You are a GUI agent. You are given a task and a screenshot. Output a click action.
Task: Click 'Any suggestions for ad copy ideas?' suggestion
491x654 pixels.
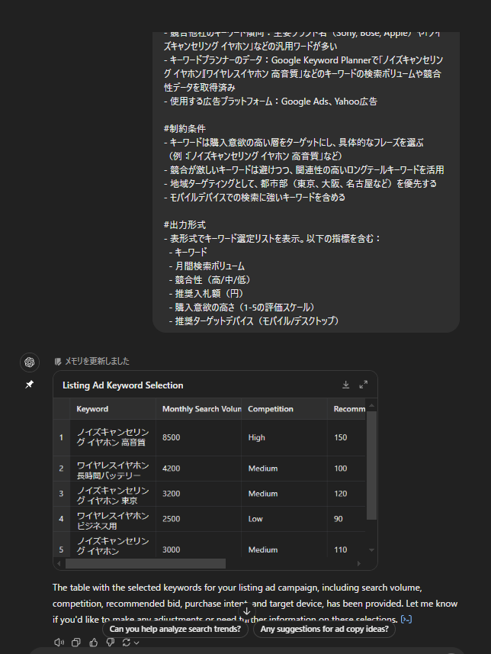[x=324, y=629]
